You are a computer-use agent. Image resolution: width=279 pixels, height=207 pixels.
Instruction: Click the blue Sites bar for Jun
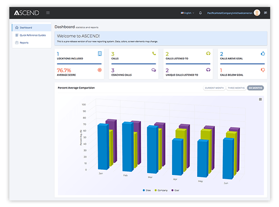point(228,159)
